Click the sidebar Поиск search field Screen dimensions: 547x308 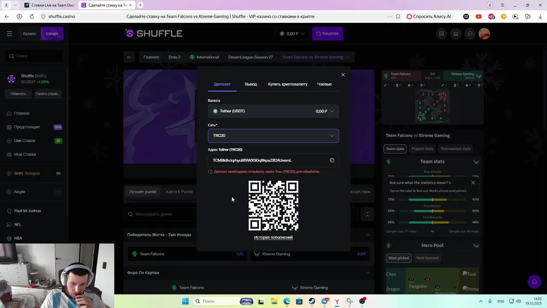tap(35, 56)
